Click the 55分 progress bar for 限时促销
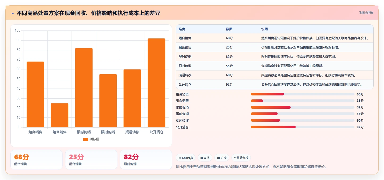Screen dimensions: 384x180 click(303, 114)
